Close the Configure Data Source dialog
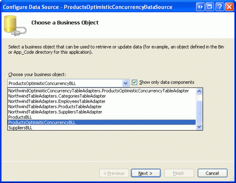 pyautogui.click(x=229, y=7)
